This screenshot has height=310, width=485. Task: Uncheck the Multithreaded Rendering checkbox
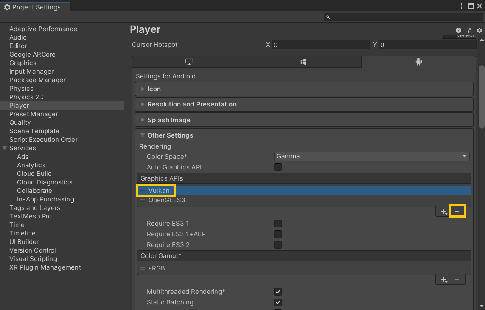(278, 292)
